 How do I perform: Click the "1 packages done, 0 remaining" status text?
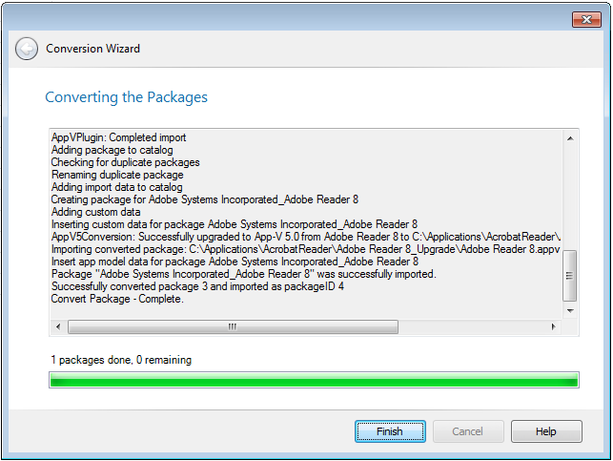[x=121, y=360]
